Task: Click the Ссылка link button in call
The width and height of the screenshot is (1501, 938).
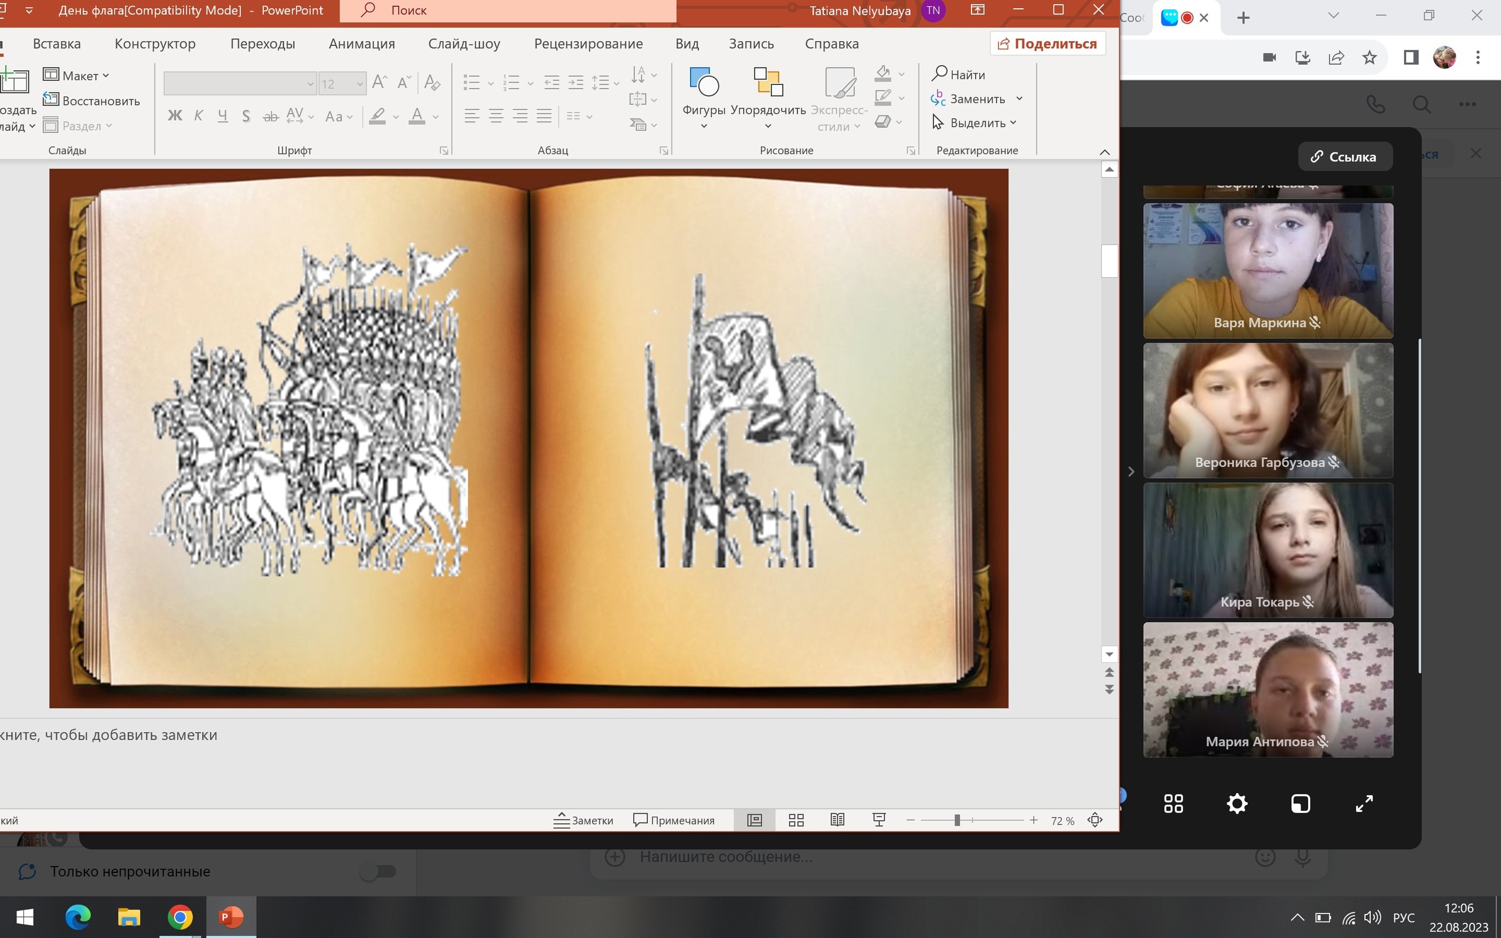Action: click(1344, 157)
